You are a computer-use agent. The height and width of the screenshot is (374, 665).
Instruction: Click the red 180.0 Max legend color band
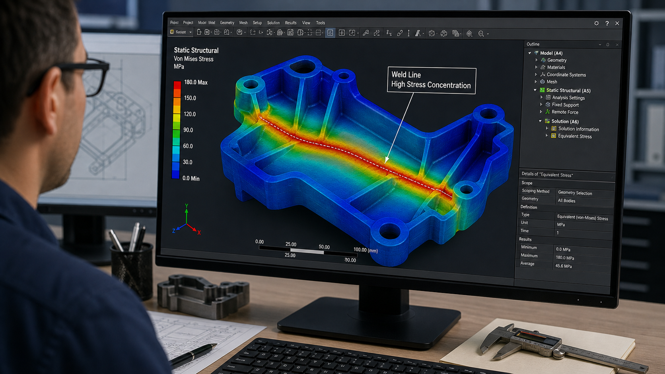click(x=177, y=85)
